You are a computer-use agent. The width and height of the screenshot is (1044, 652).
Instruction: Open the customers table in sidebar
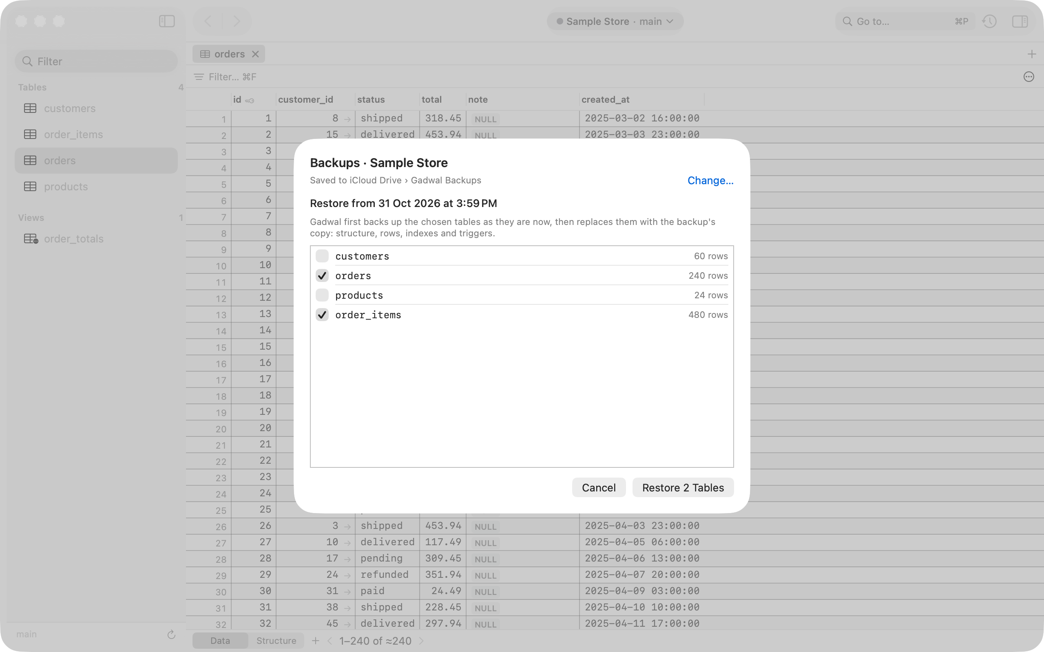[96, 108]
